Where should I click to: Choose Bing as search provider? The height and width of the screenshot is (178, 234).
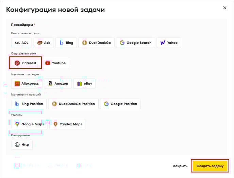coord(66,43)
